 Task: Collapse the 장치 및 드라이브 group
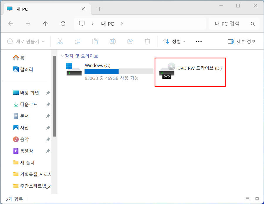tap(62, 56)
